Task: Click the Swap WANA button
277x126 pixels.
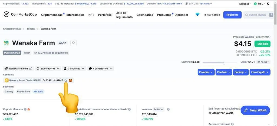Action: [x=255, y=110]
